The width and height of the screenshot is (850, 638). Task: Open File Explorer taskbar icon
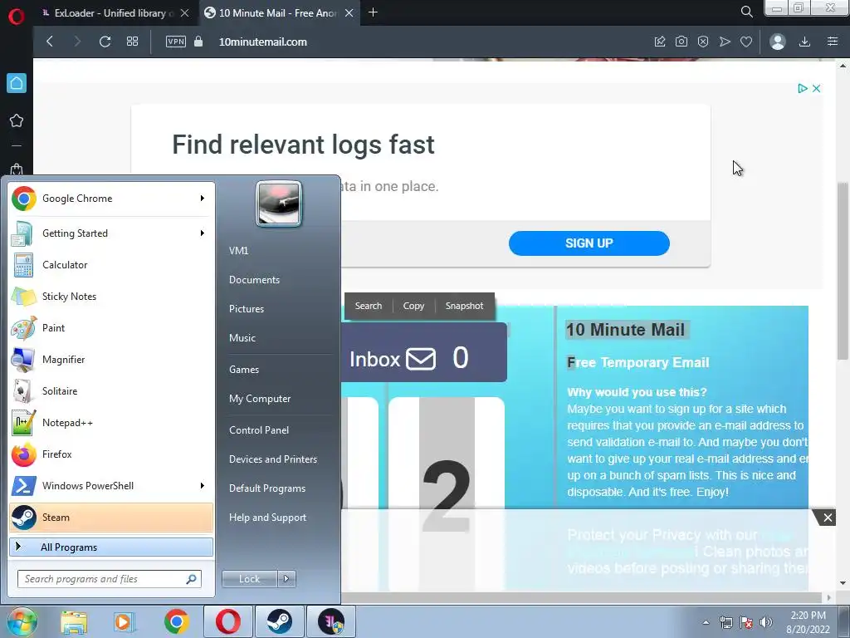coord(74,621)
